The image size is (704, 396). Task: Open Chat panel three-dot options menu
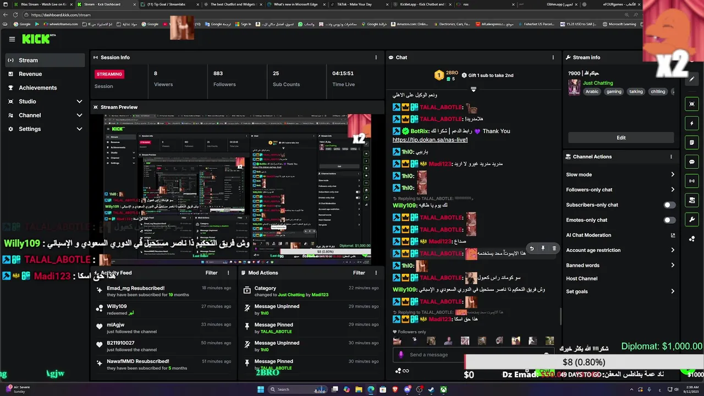coord(553,57)
